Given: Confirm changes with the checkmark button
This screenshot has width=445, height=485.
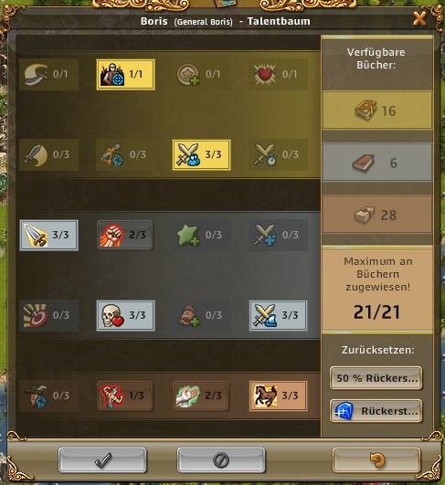Looking at the screenshot, I should [102, 460].
